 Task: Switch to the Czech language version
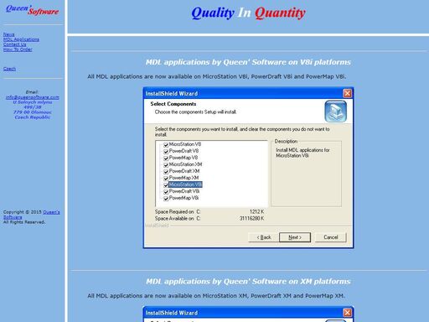9,69
